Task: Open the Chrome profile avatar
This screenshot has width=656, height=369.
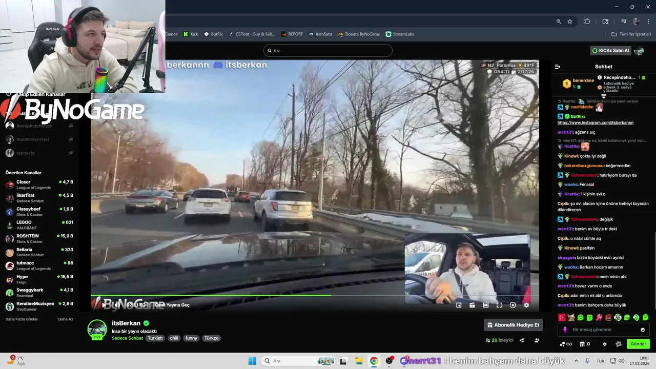Action: pos(636,22)
